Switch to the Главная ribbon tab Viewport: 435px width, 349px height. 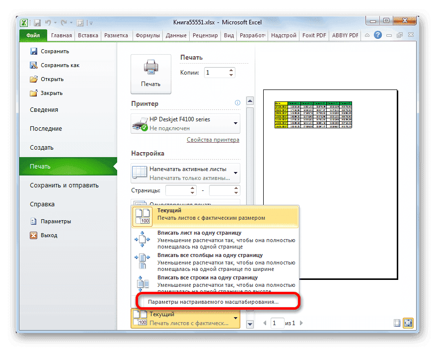61,35
